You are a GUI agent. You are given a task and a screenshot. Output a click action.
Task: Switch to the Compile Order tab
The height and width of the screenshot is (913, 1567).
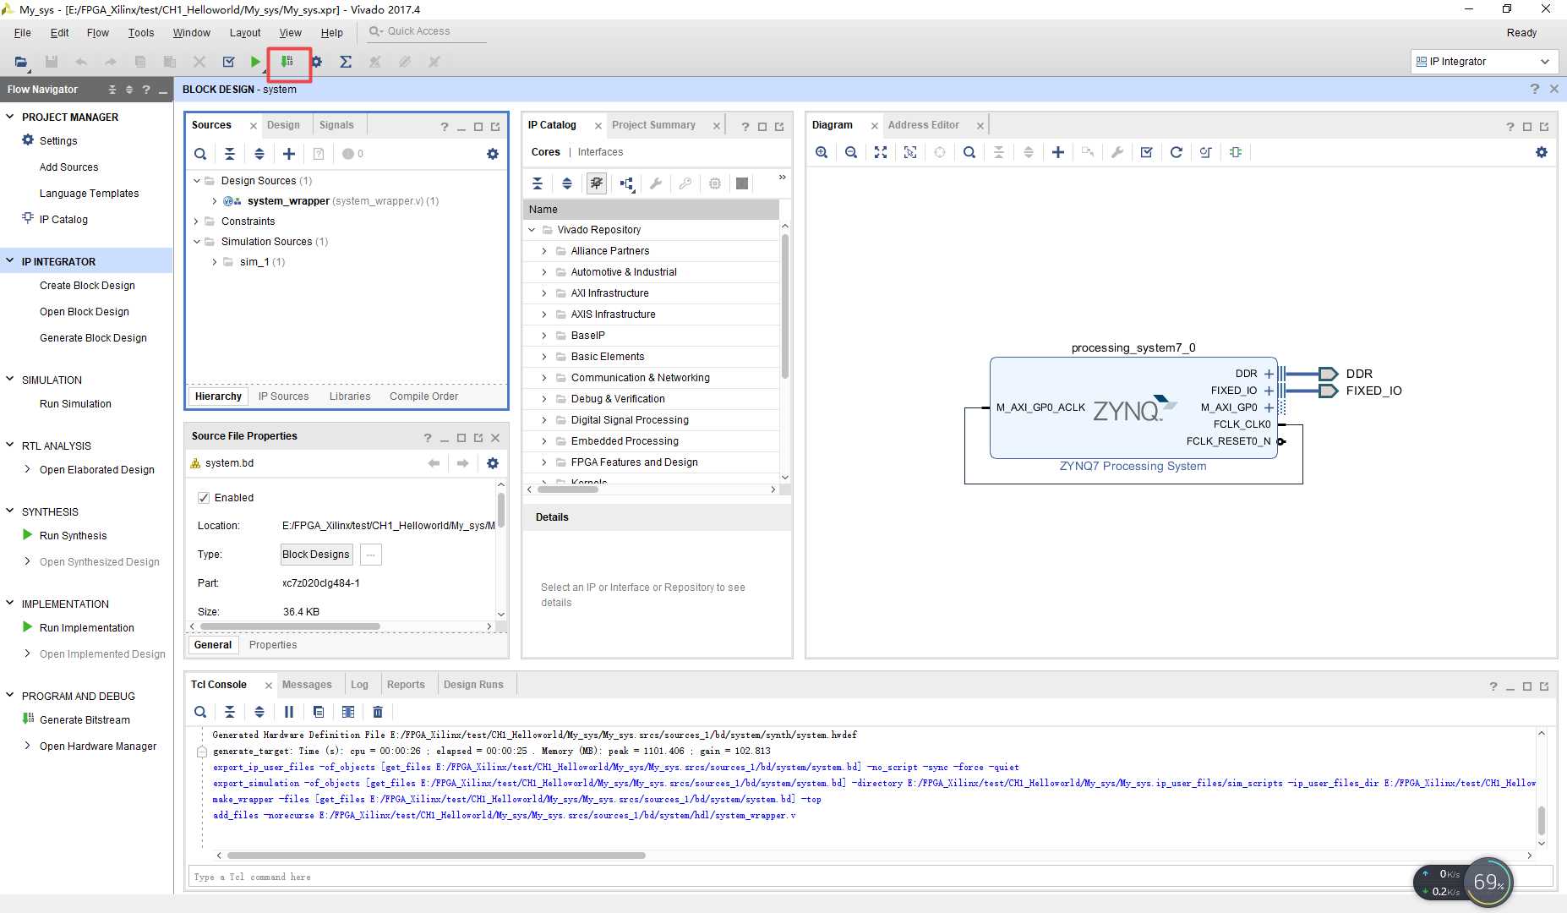[423, 396]
